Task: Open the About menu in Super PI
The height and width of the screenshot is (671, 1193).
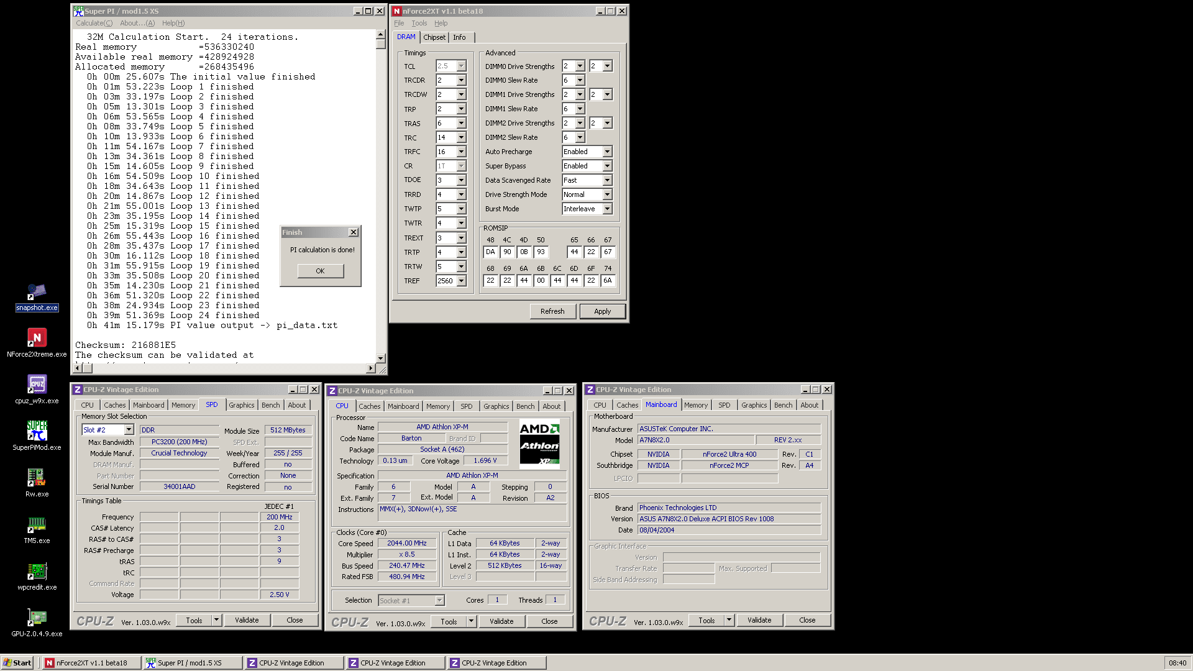Action: click(x=137, y=23)
